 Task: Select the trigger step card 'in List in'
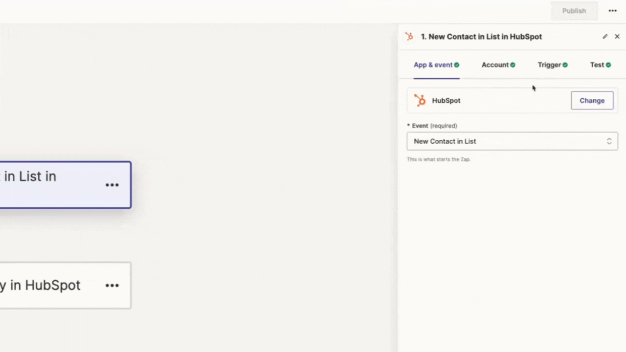(x=65, y=185)
